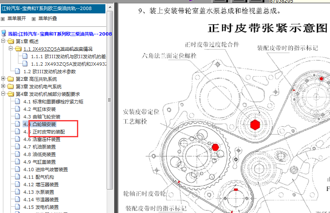The height and width of the screenshot is (213, 330).
Task: Open 4.9 气缸盖装置 page
Action: (x=40, y=162)
